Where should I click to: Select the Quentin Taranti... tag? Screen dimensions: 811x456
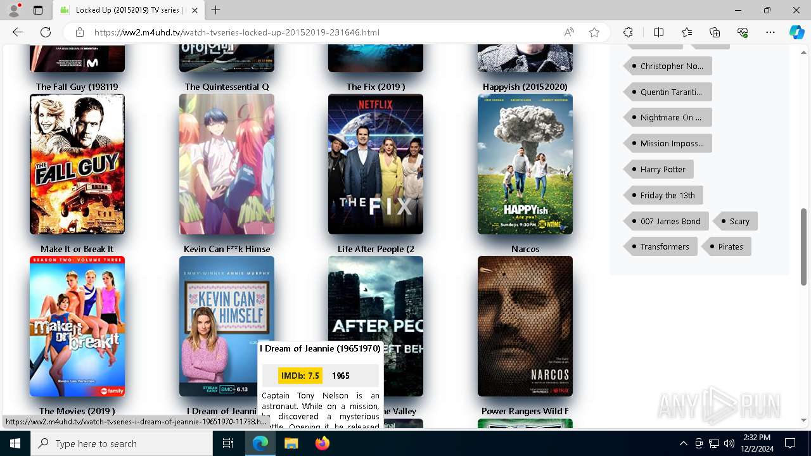point(668,92)
